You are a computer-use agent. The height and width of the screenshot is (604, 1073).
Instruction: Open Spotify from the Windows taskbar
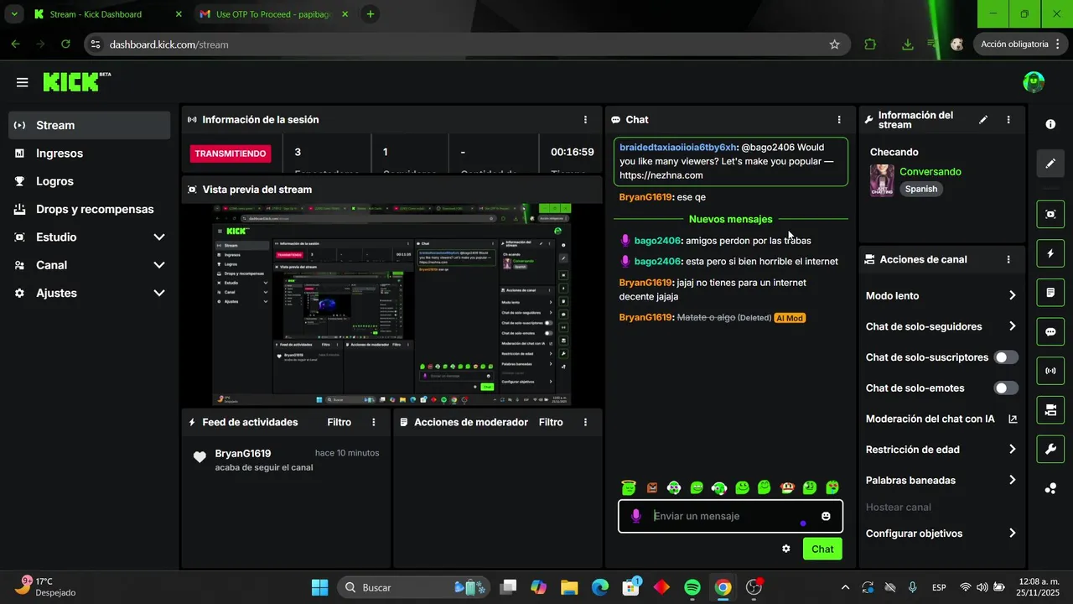[692, 587]
